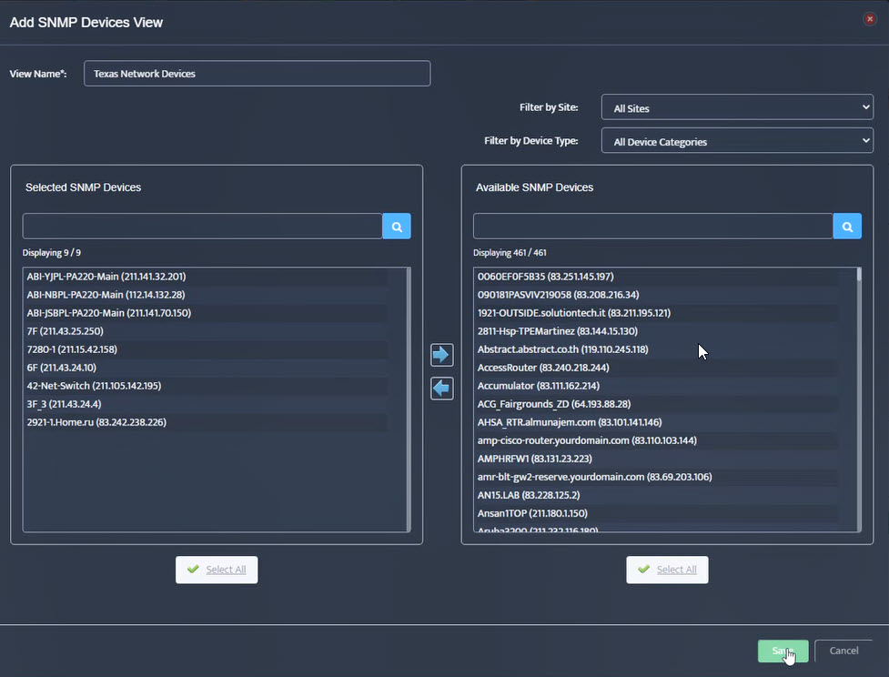Screen dimensions: 889x677
Task: Save the SNMP devices view
Action: [783, 651]
